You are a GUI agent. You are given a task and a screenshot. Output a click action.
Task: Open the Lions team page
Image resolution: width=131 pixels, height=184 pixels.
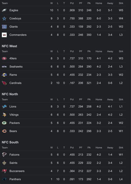coord(13,106)
